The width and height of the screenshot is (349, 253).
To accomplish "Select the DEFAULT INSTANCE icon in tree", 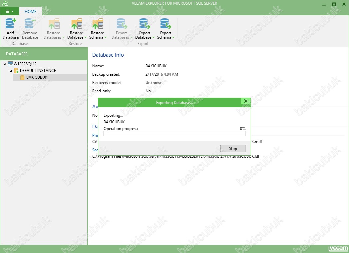I will (x=16, y=71).
